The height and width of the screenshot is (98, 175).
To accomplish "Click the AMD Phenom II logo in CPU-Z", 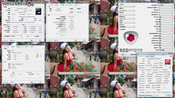I will [38, 11].
